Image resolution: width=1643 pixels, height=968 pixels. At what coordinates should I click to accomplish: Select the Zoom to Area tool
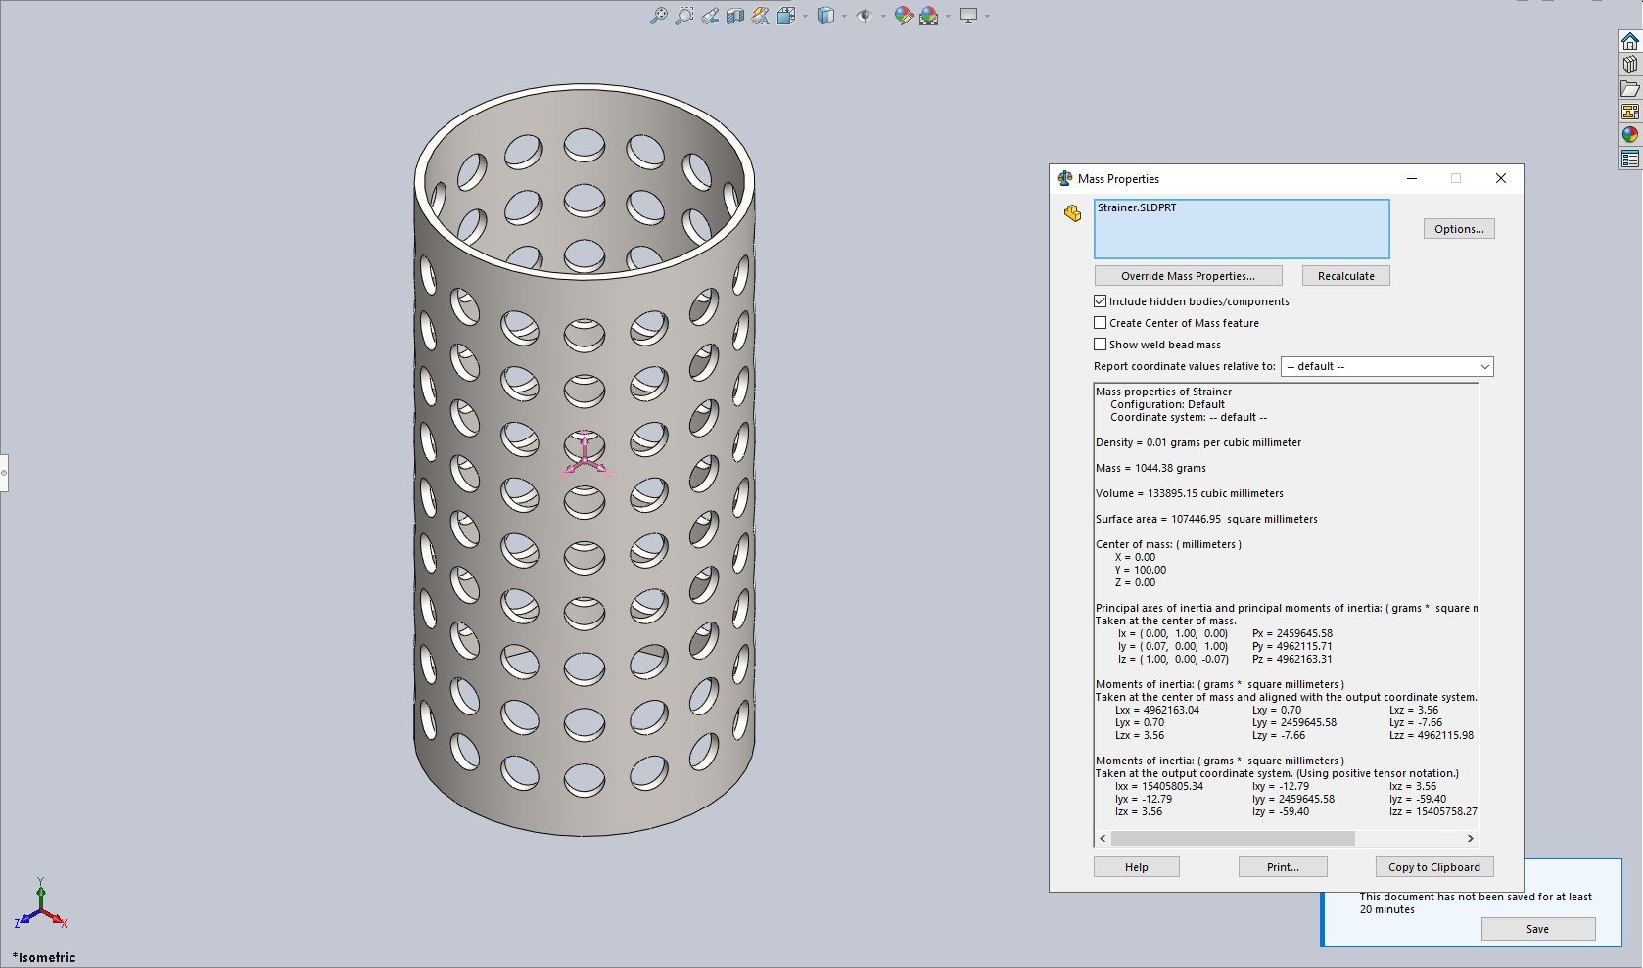point(684,16)
